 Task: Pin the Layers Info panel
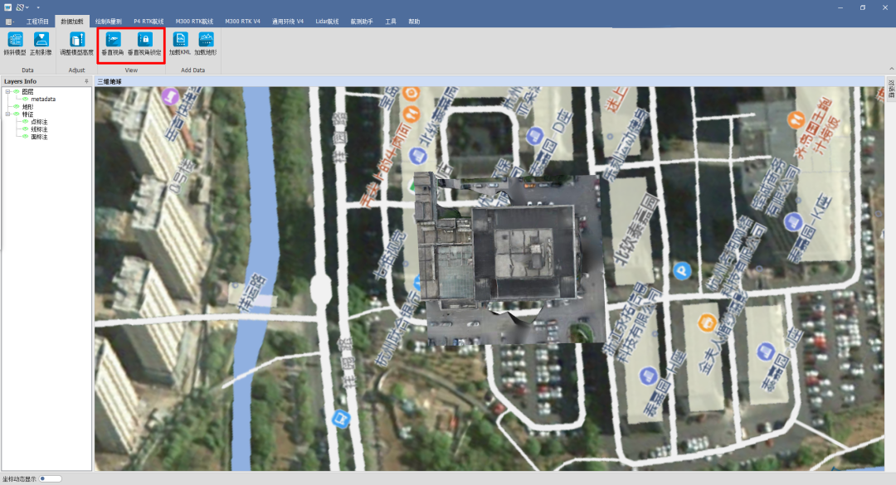pos(87,82)
